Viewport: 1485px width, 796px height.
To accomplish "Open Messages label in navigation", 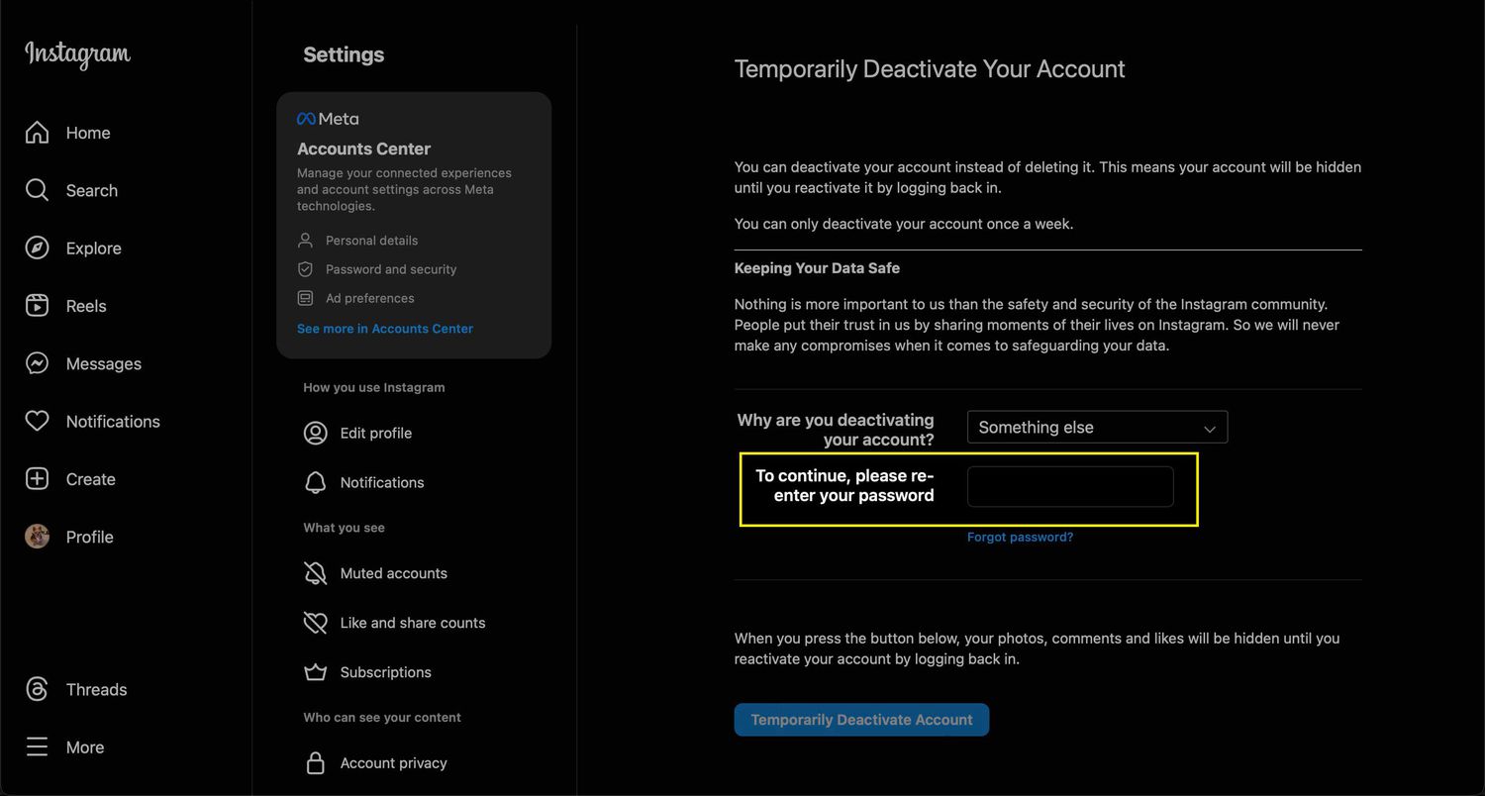I will pos(104,363).
